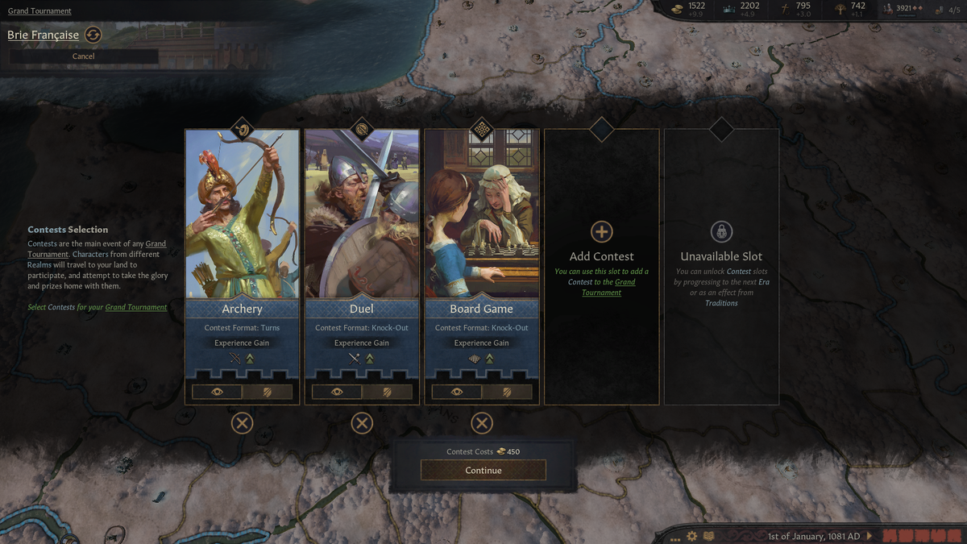Toggle the eye view on Duel card
Screen dimensions: 967x544
pyautogui.click(x=337, y=392)
